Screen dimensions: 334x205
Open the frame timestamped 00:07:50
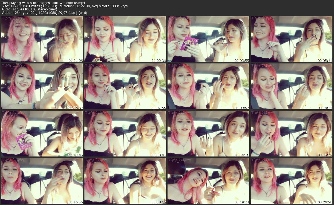tap(125, 86)
